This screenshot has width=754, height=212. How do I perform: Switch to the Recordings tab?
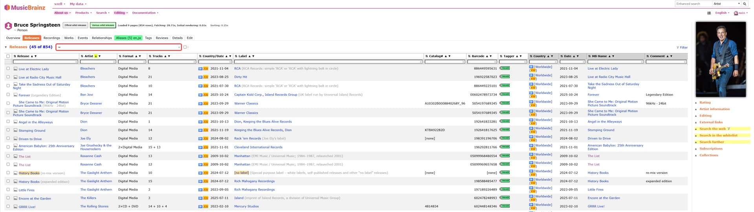point(51,38)
